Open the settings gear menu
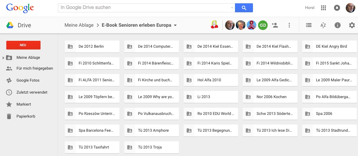Screen dimensions: 358x156 (x=352, y=25)
